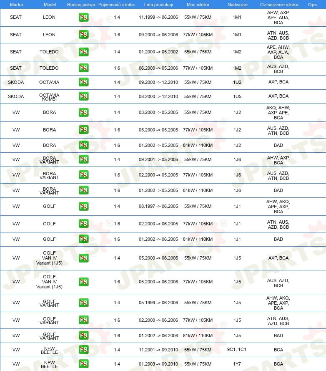326x371 pixels.
Task: Click production years 06.2000 -> 05.2006
Action: pyautogui.click(x=158, y=68)
